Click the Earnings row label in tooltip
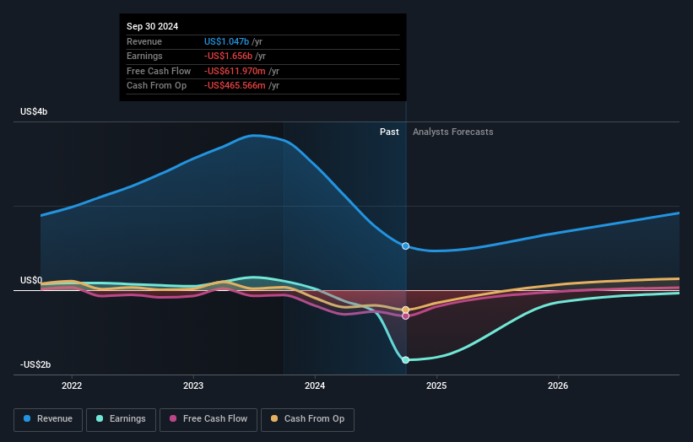The height and width of the screenshot is (442, 693). click(x=144, y=56)
